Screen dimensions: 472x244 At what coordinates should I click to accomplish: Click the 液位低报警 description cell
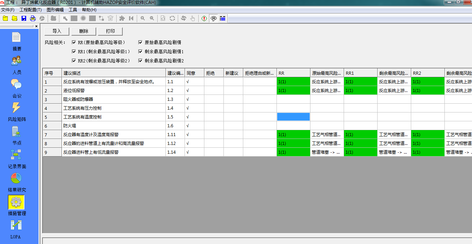pos(113,90)
